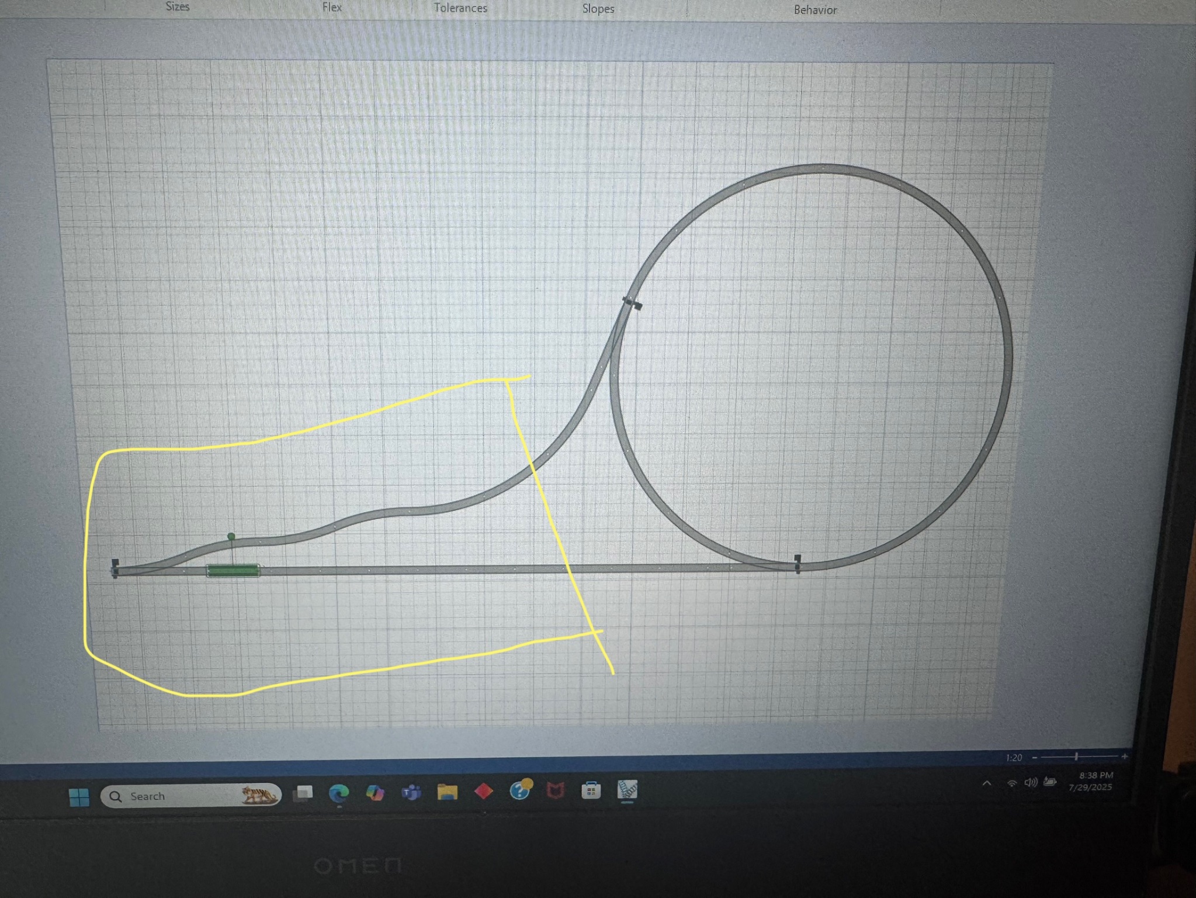Click the battery tray icon
Image resolution: width=1196 pixels, height=898 pixels.
click(x=1051, y=782)
